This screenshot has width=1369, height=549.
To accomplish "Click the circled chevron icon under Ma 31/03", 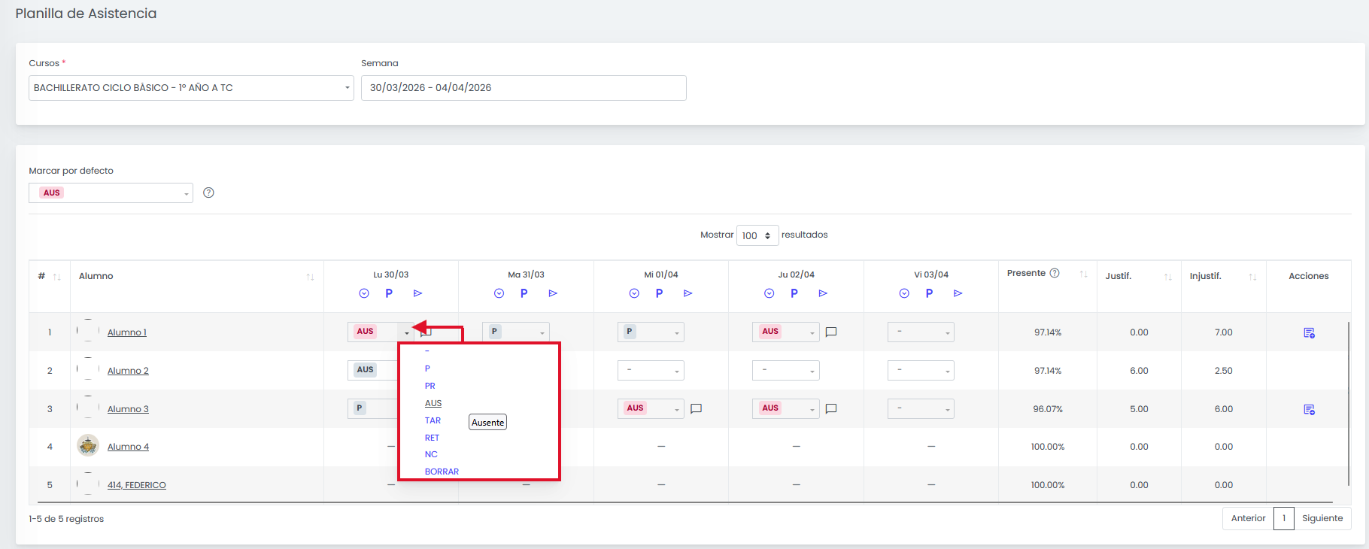I will coord(499,293).
